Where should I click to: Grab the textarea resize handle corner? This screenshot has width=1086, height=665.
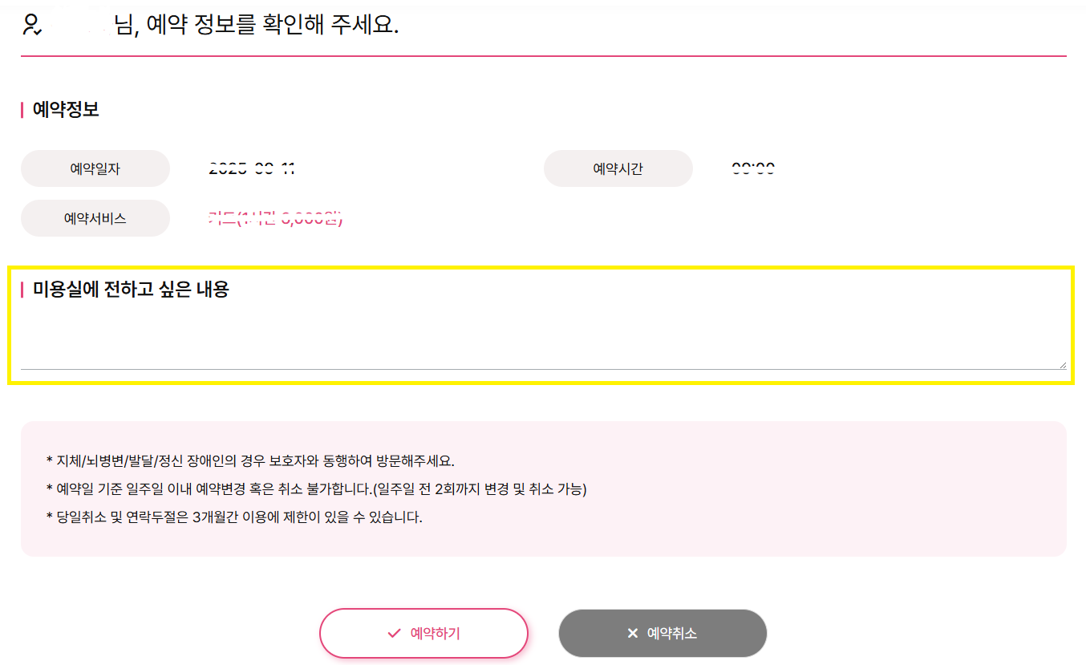(x=1062, y=364)
